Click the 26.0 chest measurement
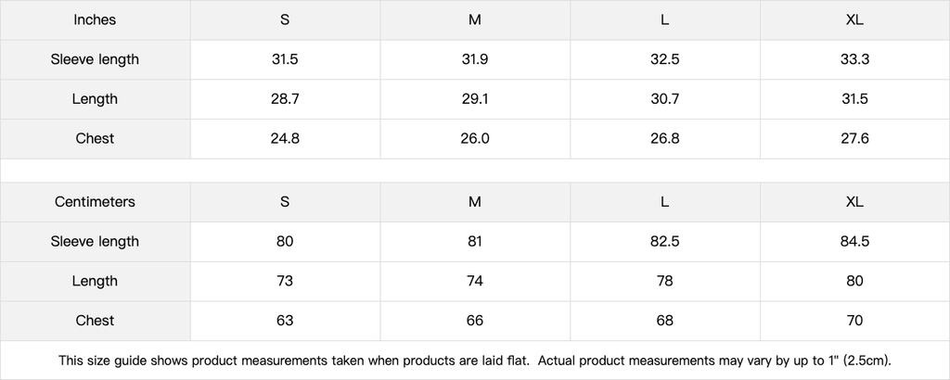The image size is (950, 380). (475, 138)
